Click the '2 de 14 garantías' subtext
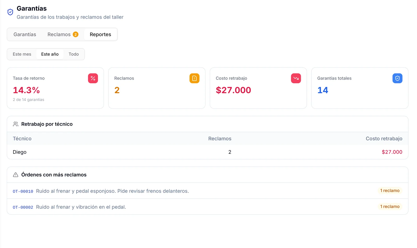 click(x=28, y=100)
